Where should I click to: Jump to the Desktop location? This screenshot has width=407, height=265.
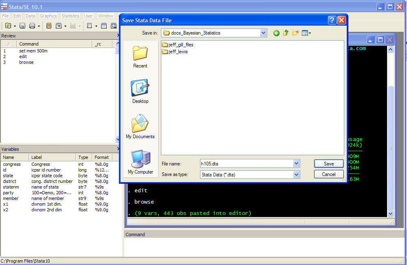140,91
